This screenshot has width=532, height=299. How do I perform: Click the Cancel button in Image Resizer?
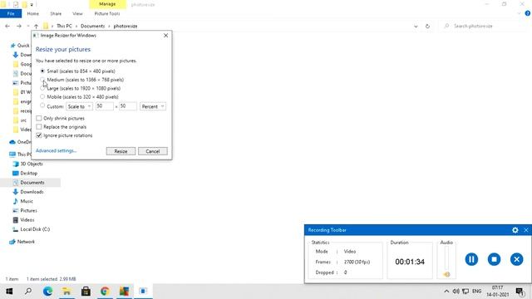(x=153, y=151)
